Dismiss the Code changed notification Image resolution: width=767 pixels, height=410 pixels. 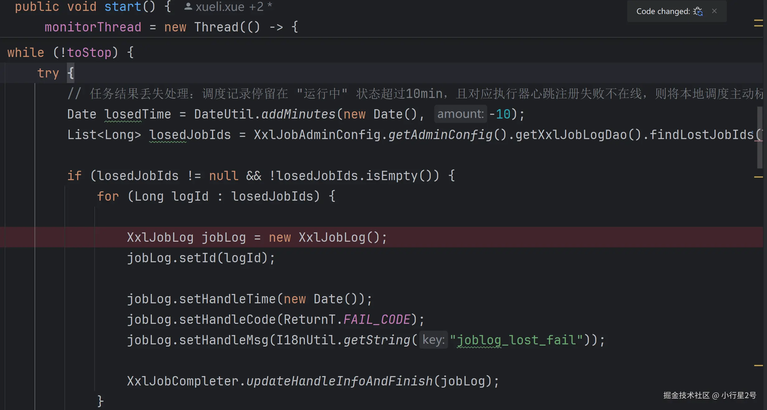714,11
